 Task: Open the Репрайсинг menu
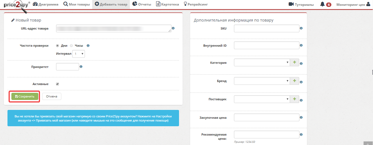click(x=196, y=4)
